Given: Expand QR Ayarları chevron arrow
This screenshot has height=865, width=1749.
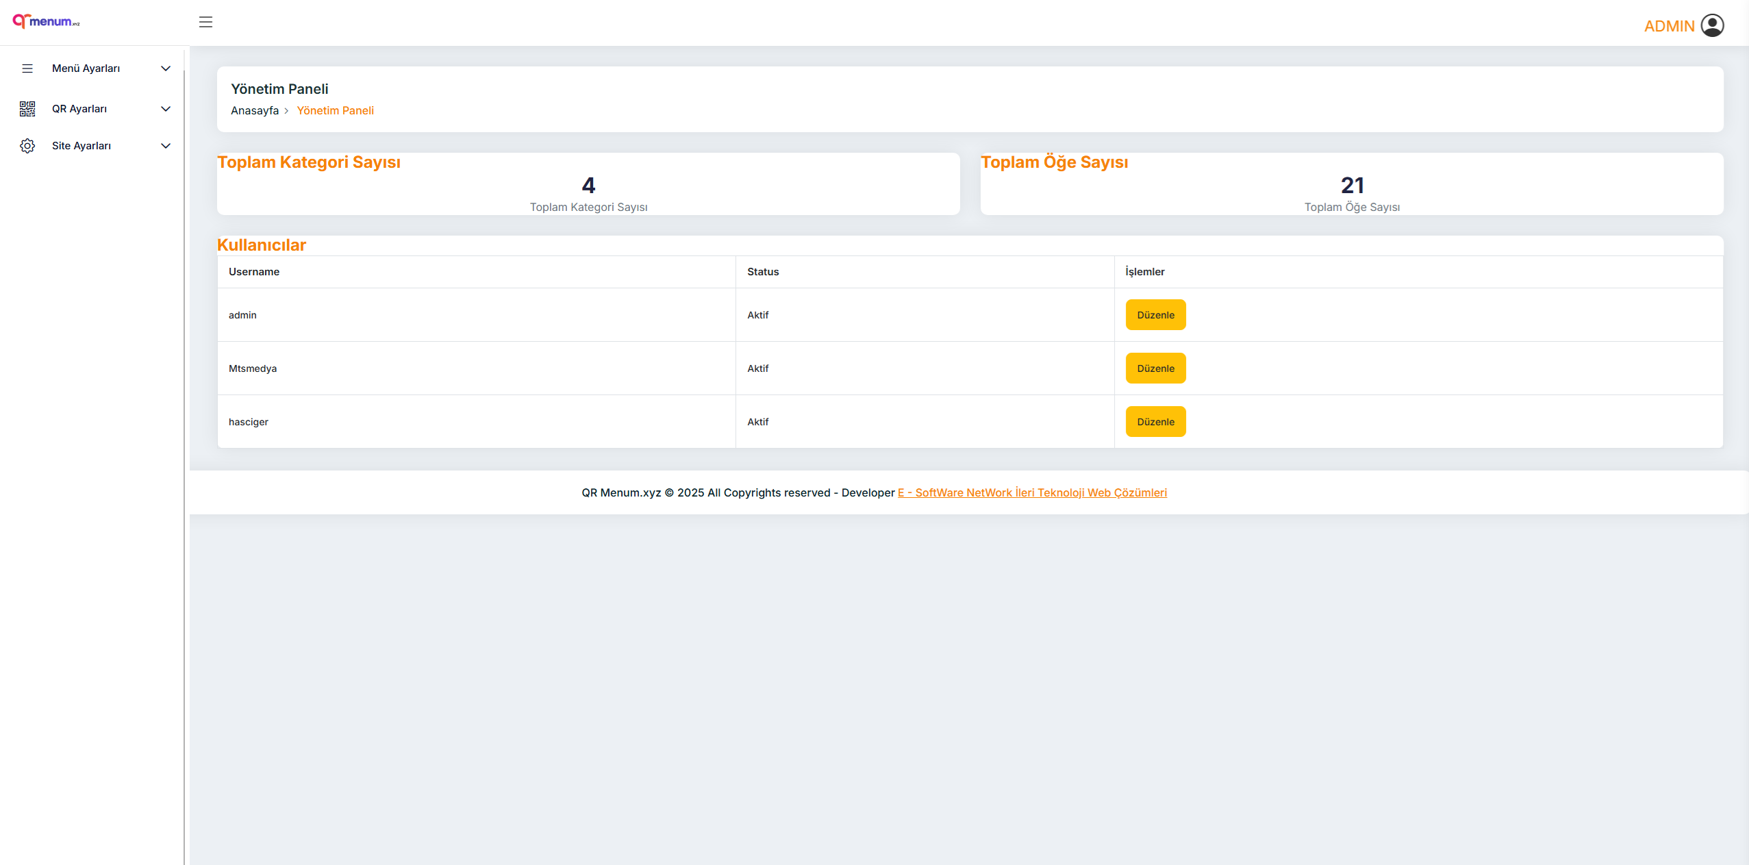Looking at the screenshot, I should pos(166,109).
